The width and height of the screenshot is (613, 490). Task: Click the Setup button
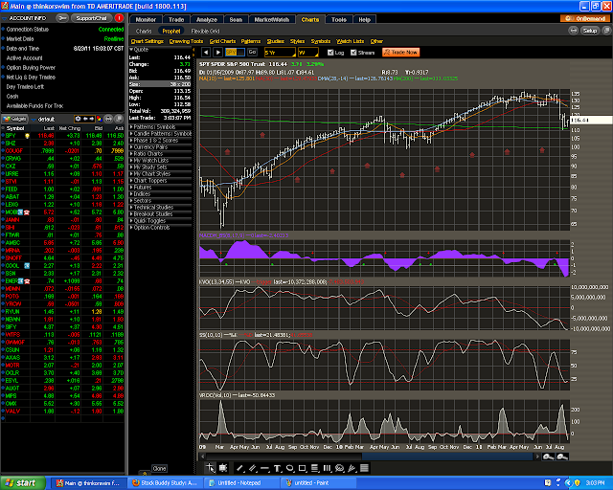click(590, 31)
